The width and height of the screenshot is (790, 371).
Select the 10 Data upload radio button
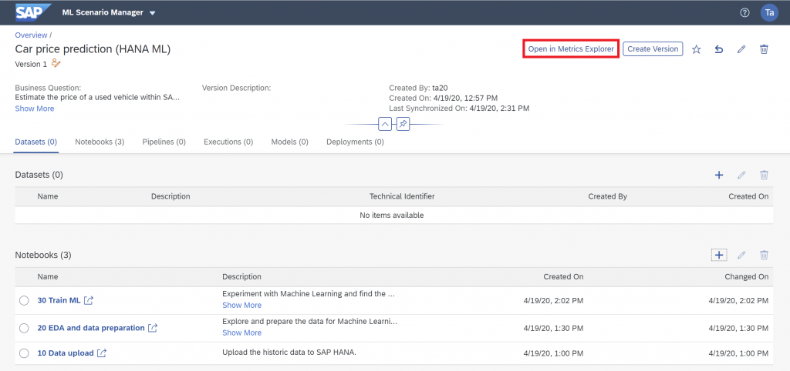24,353
